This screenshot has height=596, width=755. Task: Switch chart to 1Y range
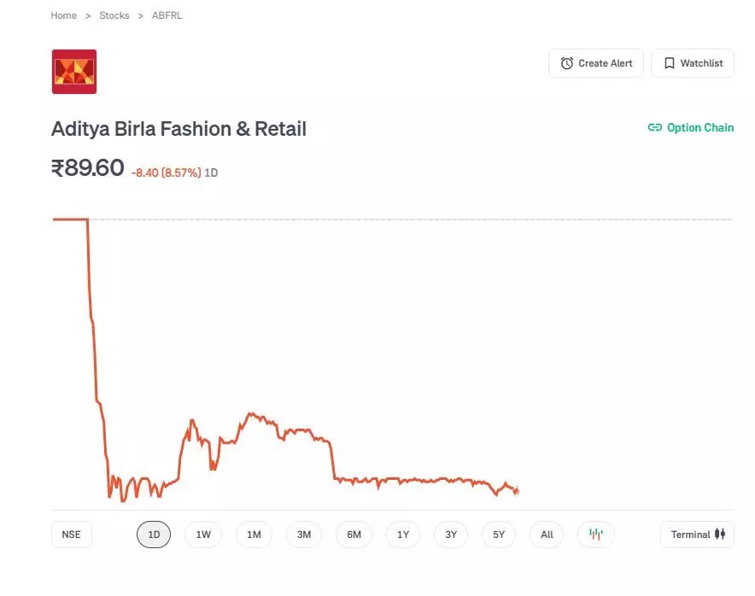[x=403, y=535]
